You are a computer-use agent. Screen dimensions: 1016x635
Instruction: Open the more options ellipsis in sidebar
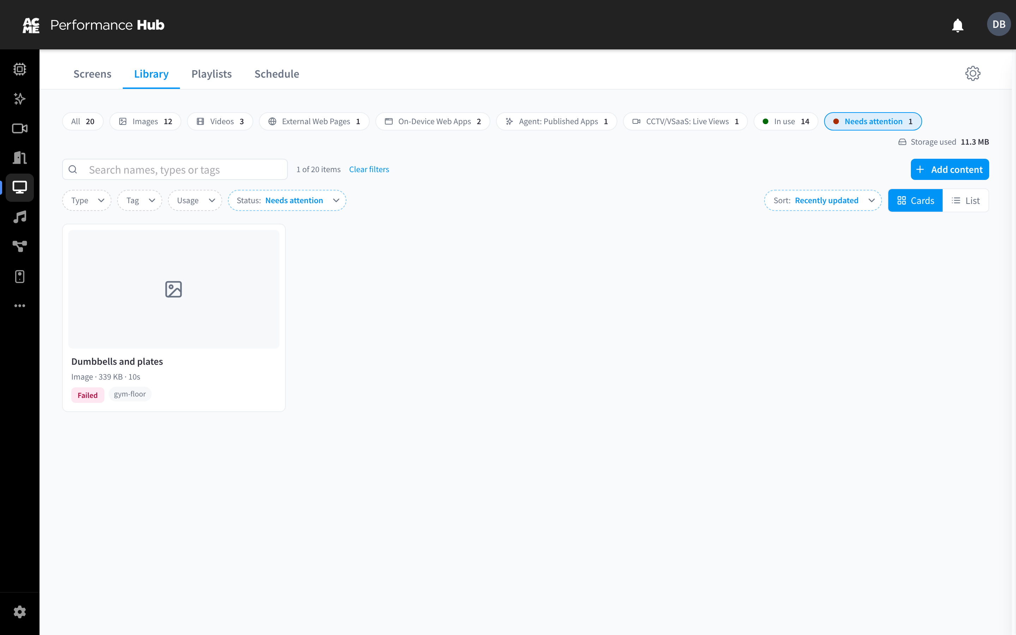[x=20, y=306]
